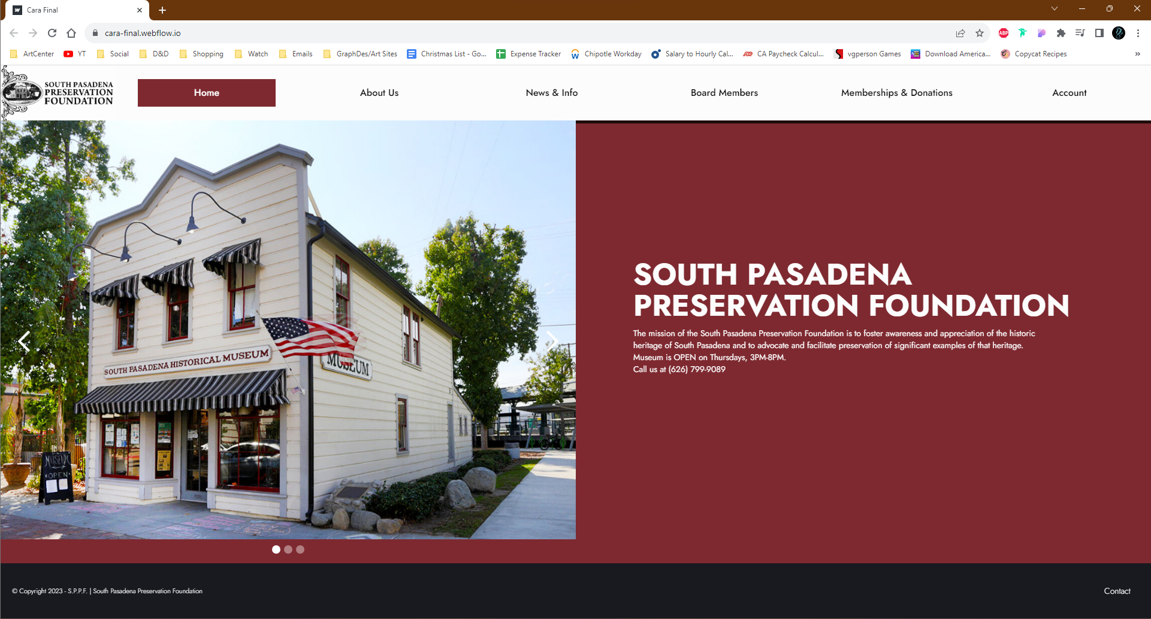Open the browser side panel icon
The height and width of the screenshot is (619, 1151).
[x=1099, y=33]
